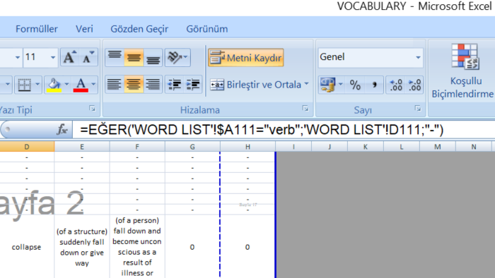This screenshot has width=495, height=278.
Task: Open Koşullu Biçimlendirme conditional formatting
Action: [x=462, y=71]
